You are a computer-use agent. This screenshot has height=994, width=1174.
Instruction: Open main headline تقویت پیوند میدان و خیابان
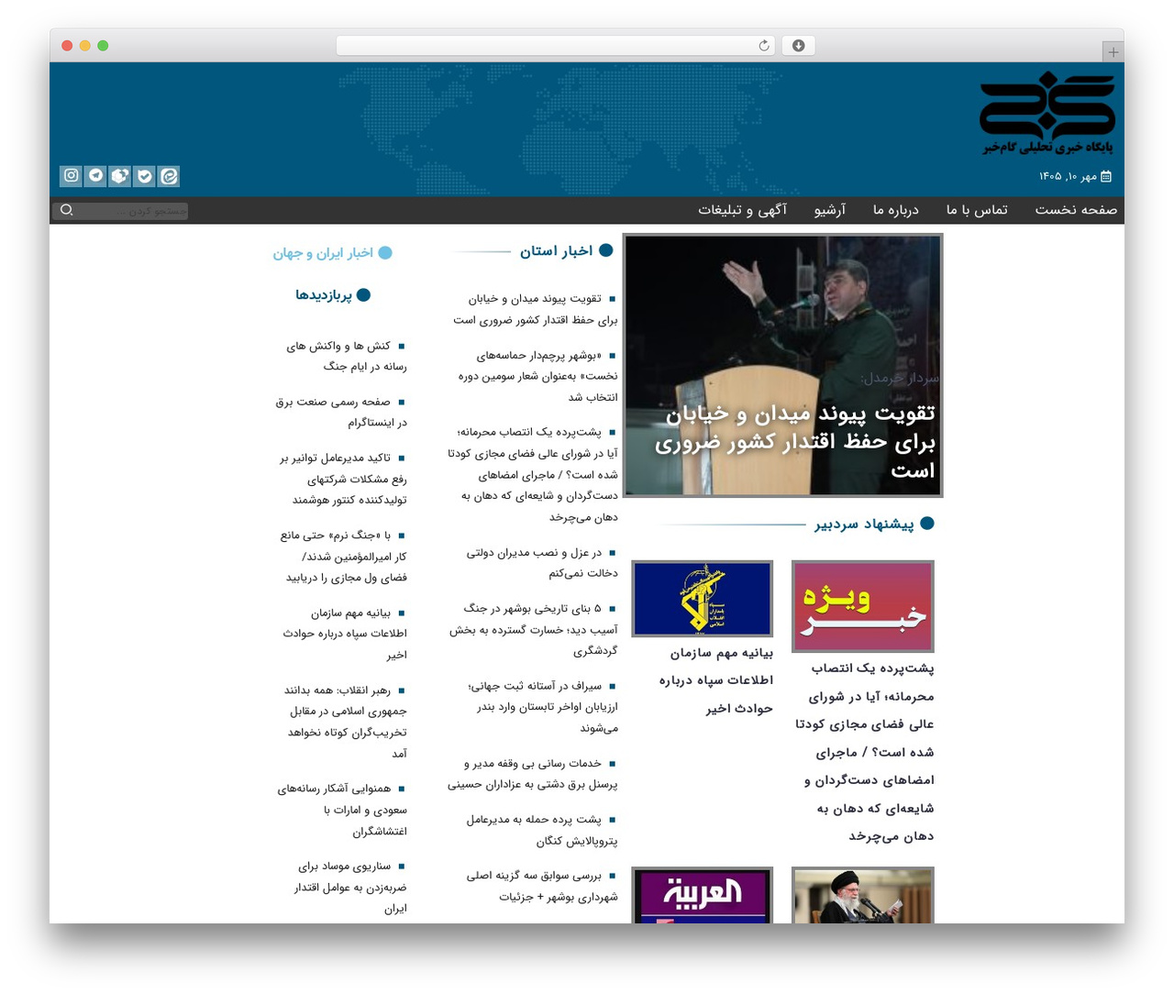(x=794, y=442)
